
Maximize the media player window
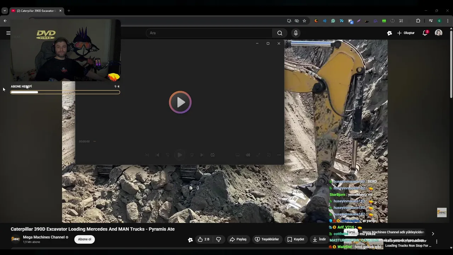[x=268, y=44]
